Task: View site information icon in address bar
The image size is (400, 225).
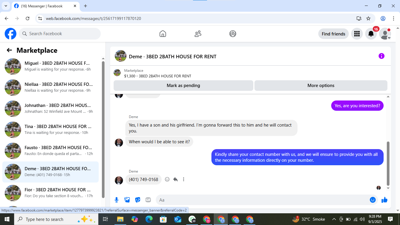Action: click(40, 18)
